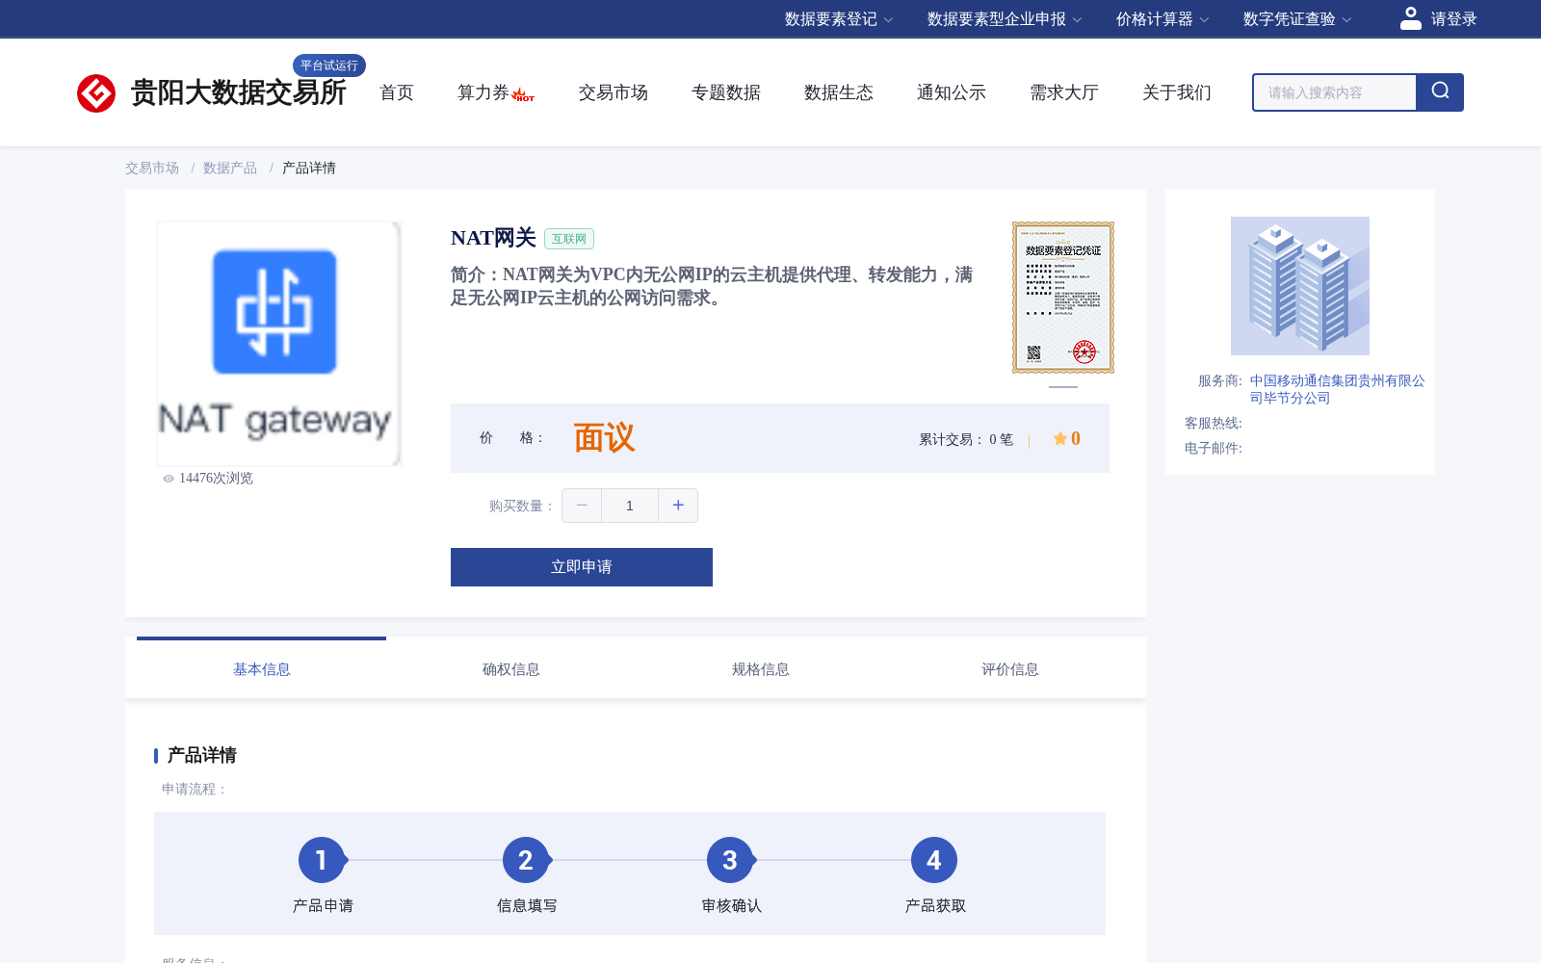The image size is (1541, 963).
Task: Click the 面议 price text
Action: click(605, 438)
